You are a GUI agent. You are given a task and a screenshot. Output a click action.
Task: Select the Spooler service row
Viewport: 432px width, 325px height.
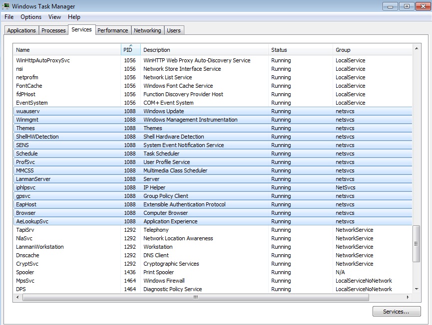click(213, 272)
